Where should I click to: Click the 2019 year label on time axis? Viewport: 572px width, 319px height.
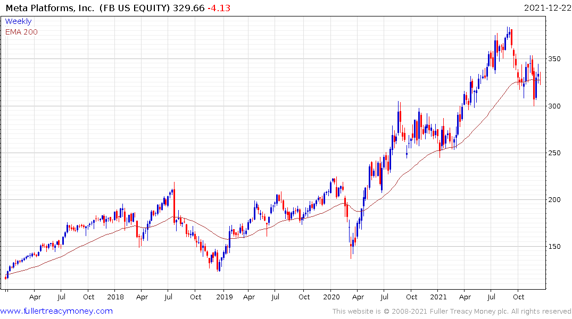pos(225,297)
